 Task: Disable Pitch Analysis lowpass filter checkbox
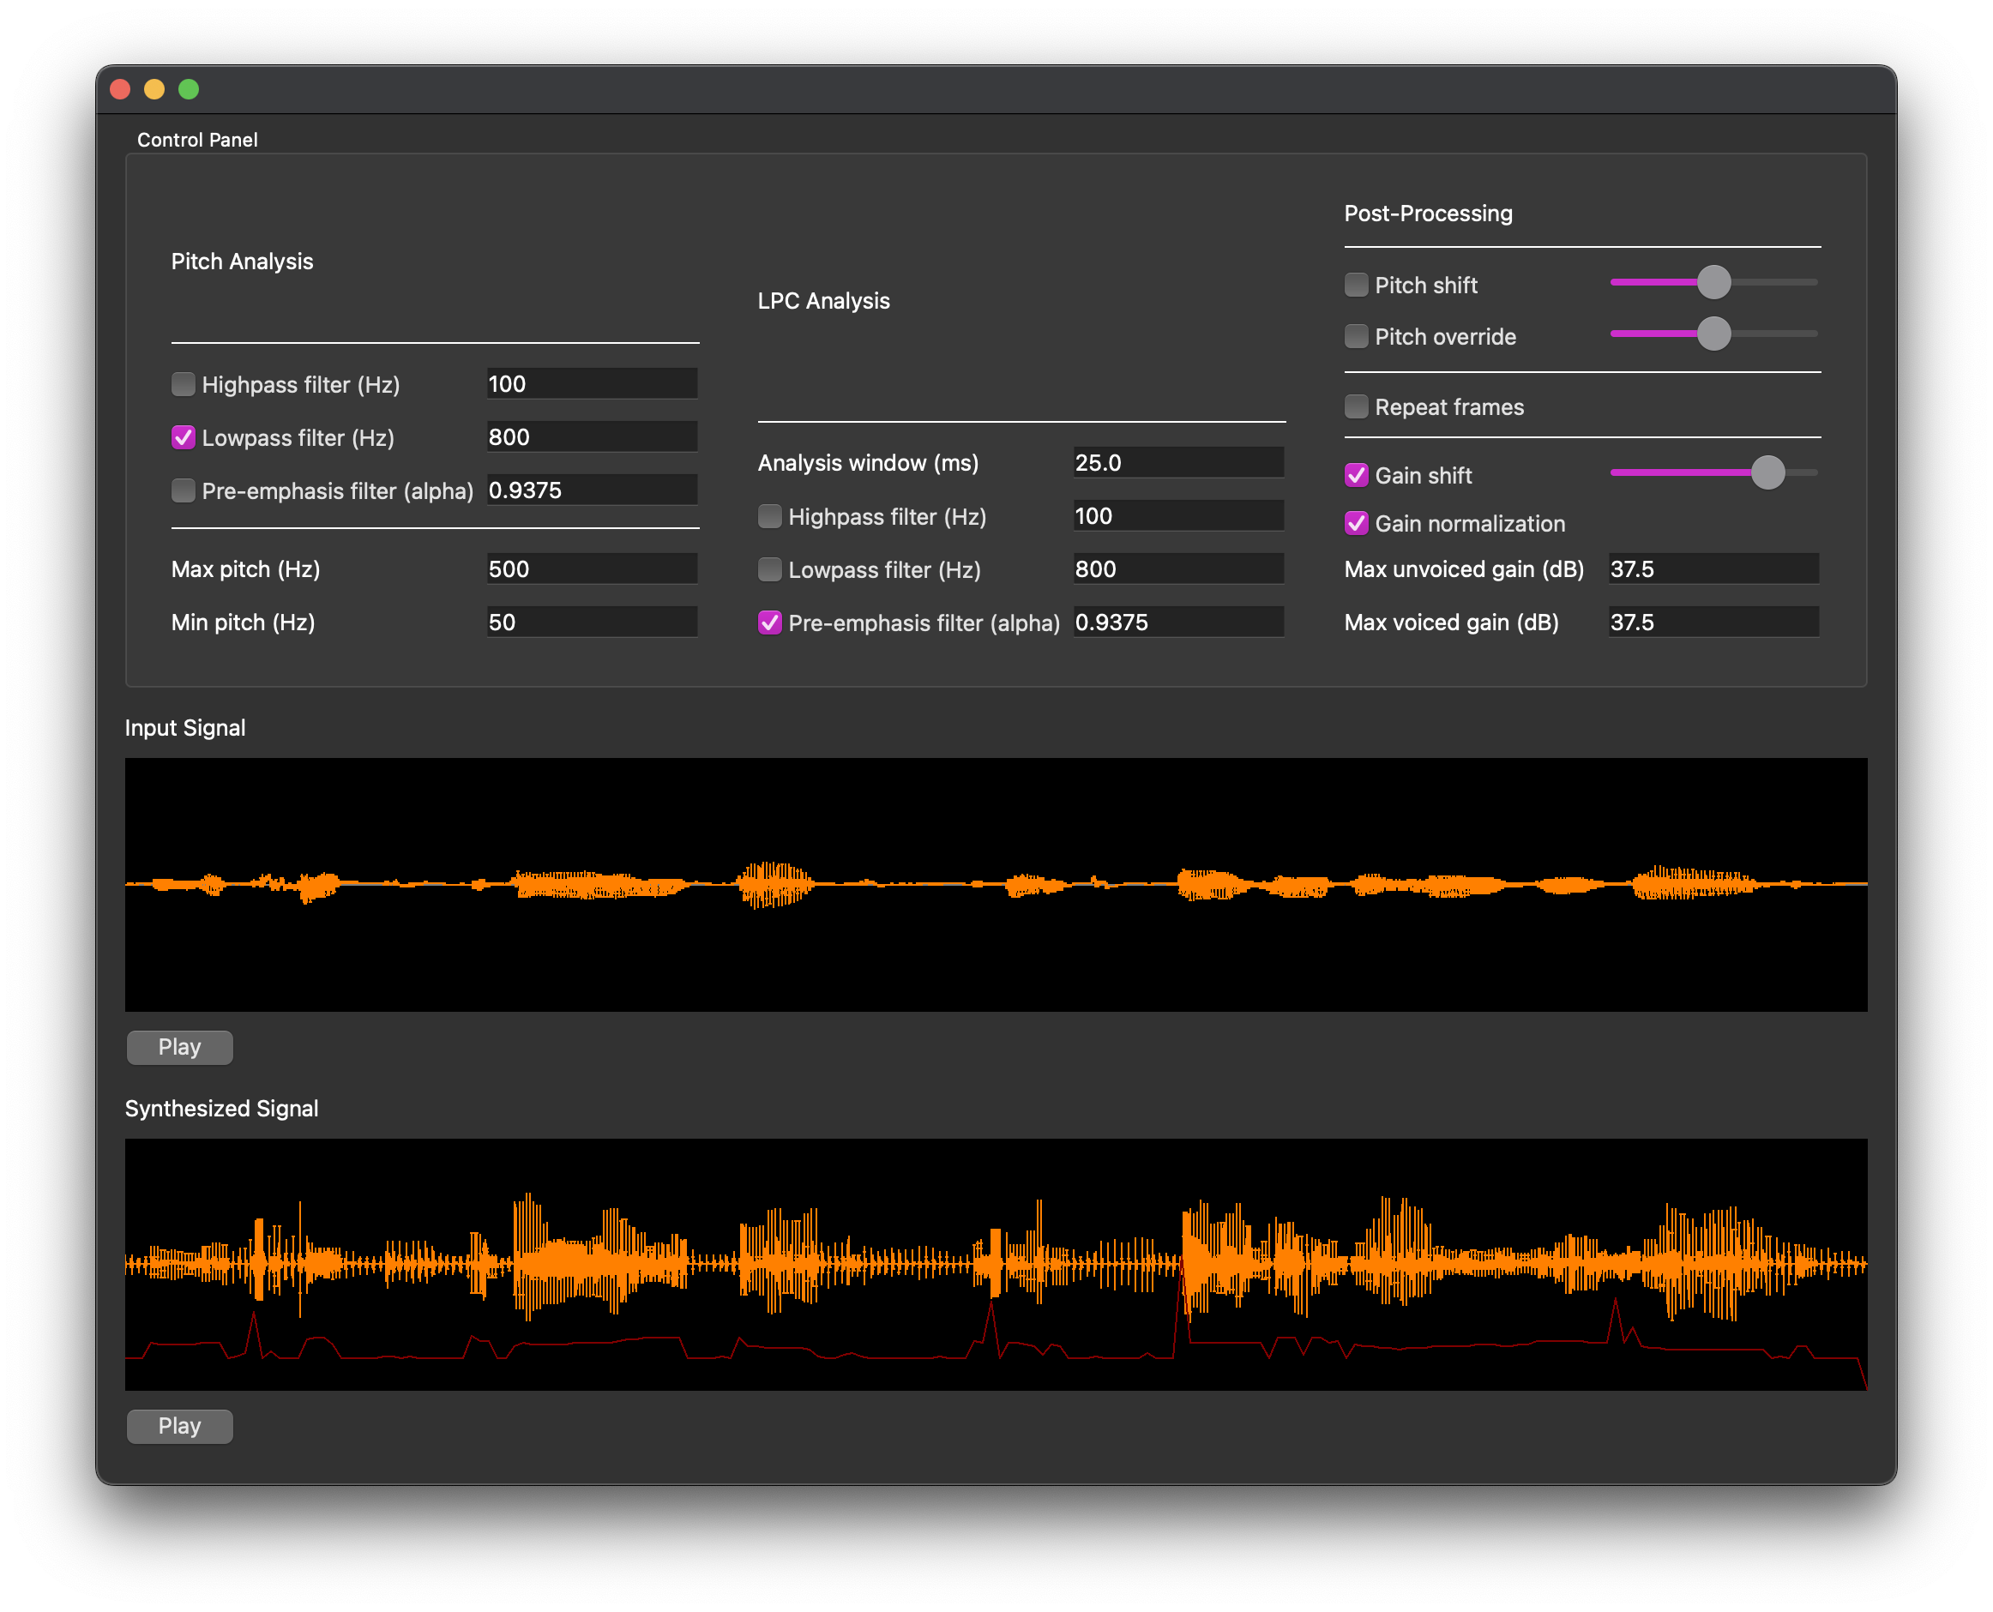[x=183, y=437]
